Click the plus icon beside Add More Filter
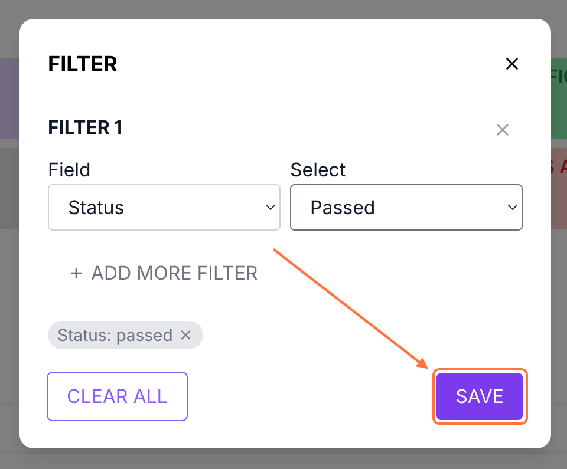The height and width of the screenshot is (469, 567). (76, 274)
